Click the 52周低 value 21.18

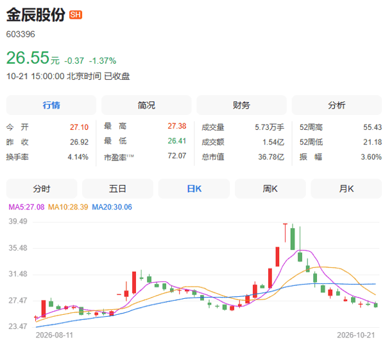point(372,142)
